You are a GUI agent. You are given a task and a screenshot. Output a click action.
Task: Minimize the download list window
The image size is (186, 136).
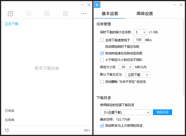82,5
